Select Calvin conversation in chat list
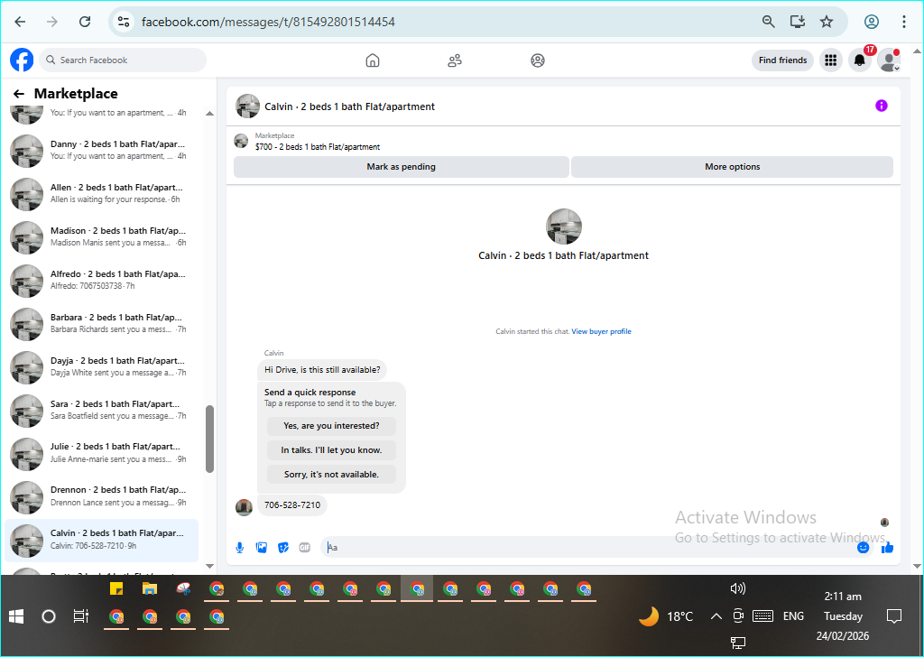Image resolution: width=924 pixels, height=657 pixels. (101, 541)
